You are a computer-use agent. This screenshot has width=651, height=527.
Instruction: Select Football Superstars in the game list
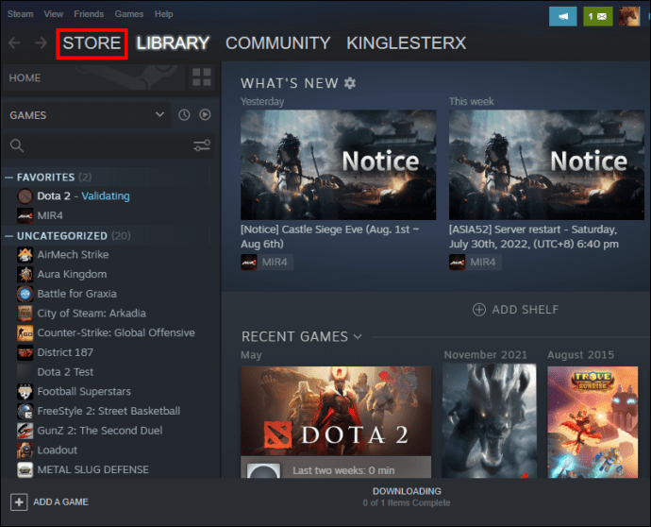pos(84,392)
